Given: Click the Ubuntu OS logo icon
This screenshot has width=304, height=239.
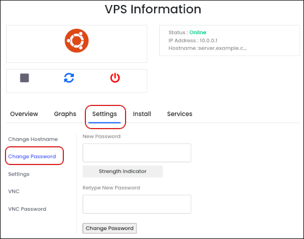Looking at the screenshot, I should point(77,41).
